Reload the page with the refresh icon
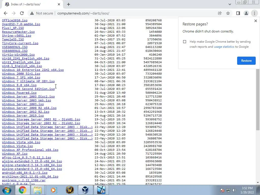260x195 pixels. click(22, 13)
